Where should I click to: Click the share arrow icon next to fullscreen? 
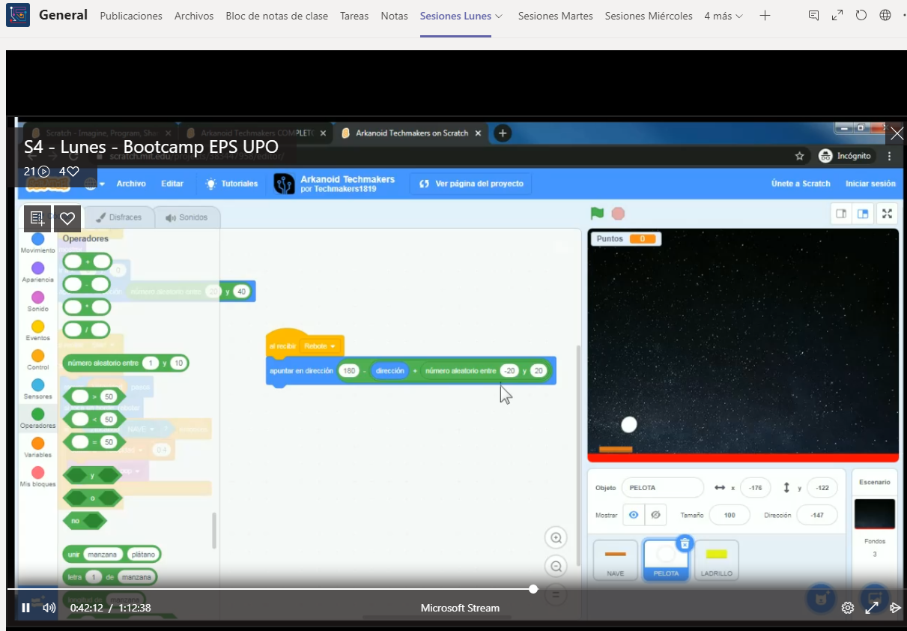pyautogui.click(x=895, y=608)
